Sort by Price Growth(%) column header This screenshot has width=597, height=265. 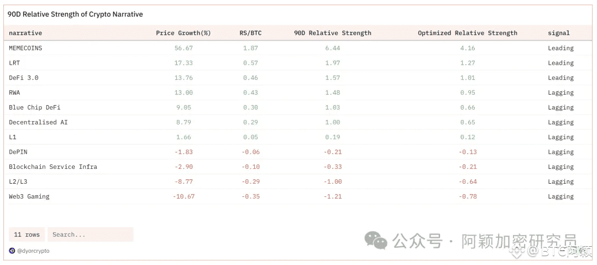click(x=183, y=33)
